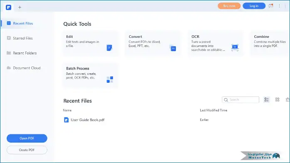Click the Document Cloud cloud icon
290x163 pixels.
point(9,68)
